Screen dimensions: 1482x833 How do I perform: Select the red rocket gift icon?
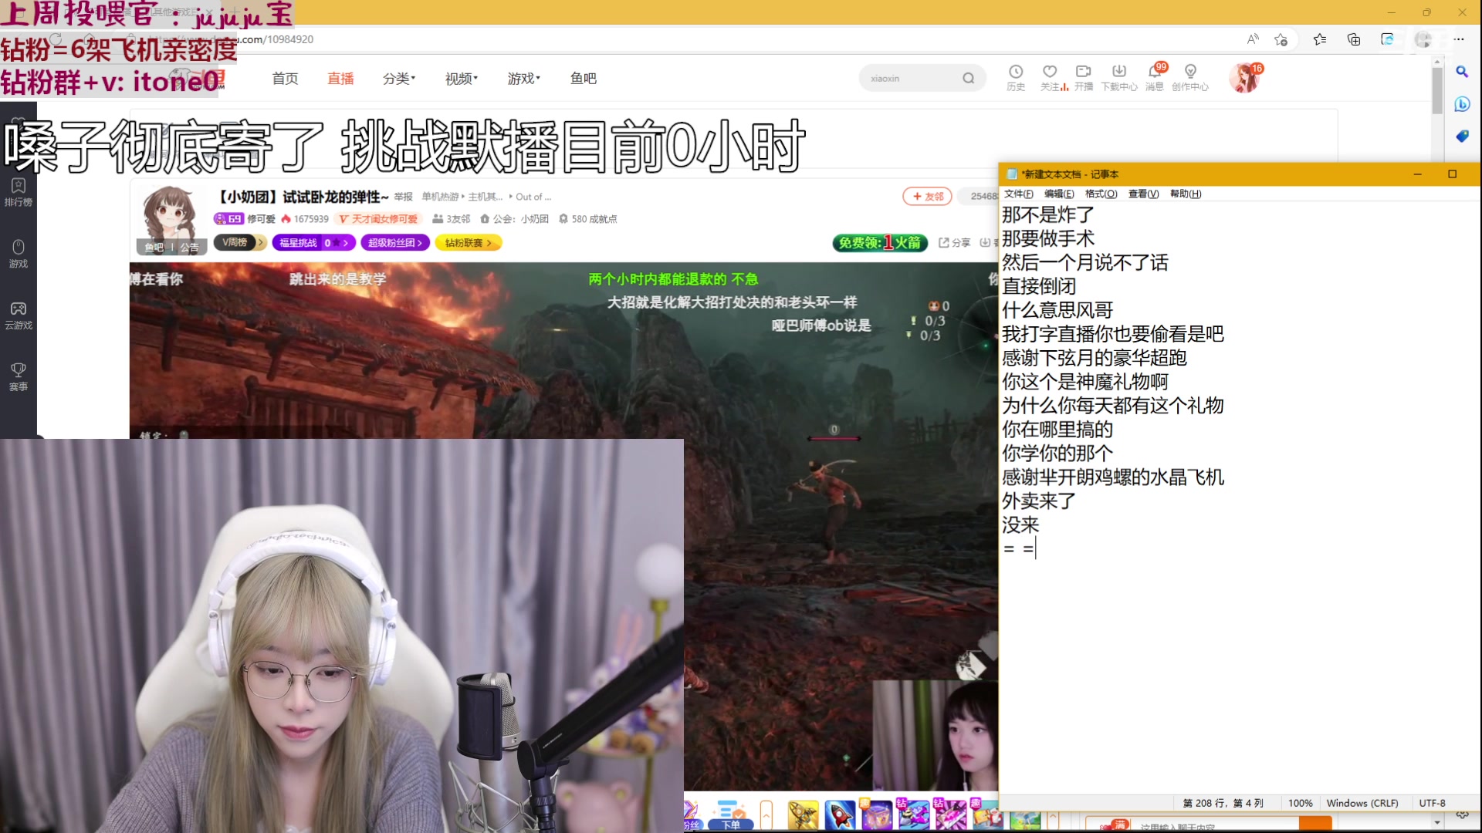tap(841, 814)
